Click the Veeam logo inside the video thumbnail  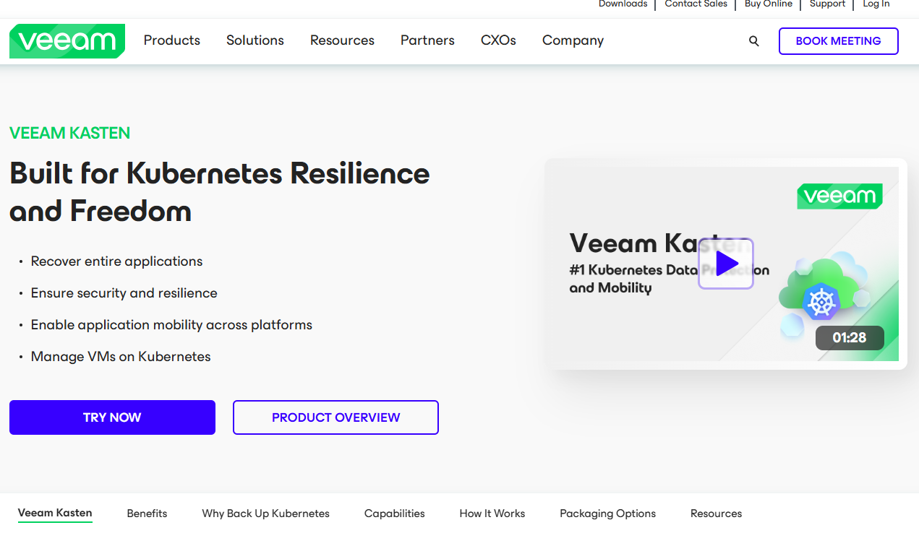pyautogui.click(x=839, y=196)
